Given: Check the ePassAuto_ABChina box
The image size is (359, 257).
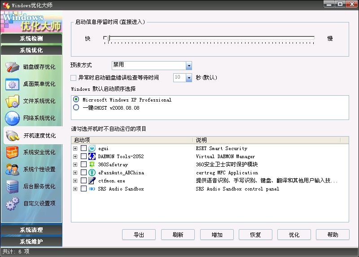Looking at the screenshot, I should point(83,173).
